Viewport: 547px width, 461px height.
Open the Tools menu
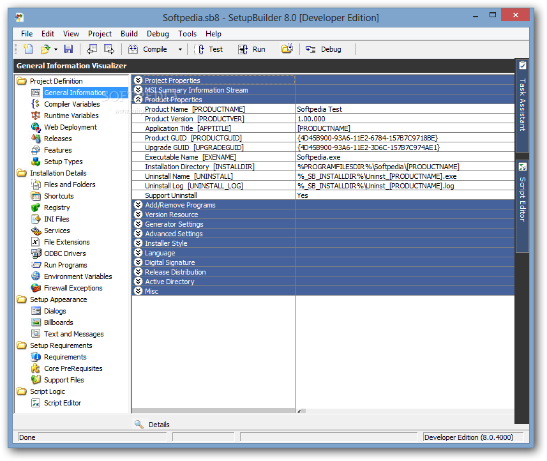click(x=188, y=34)
